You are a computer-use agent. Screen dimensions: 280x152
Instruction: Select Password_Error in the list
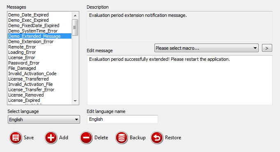39,63
